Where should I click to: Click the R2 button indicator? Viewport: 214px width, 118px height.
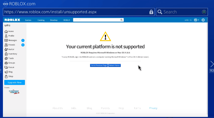click(212, 71)
